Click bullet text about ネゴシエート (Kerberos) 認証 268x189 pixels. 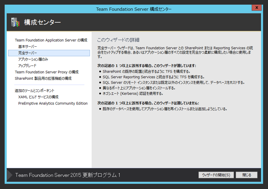point(133,94)
